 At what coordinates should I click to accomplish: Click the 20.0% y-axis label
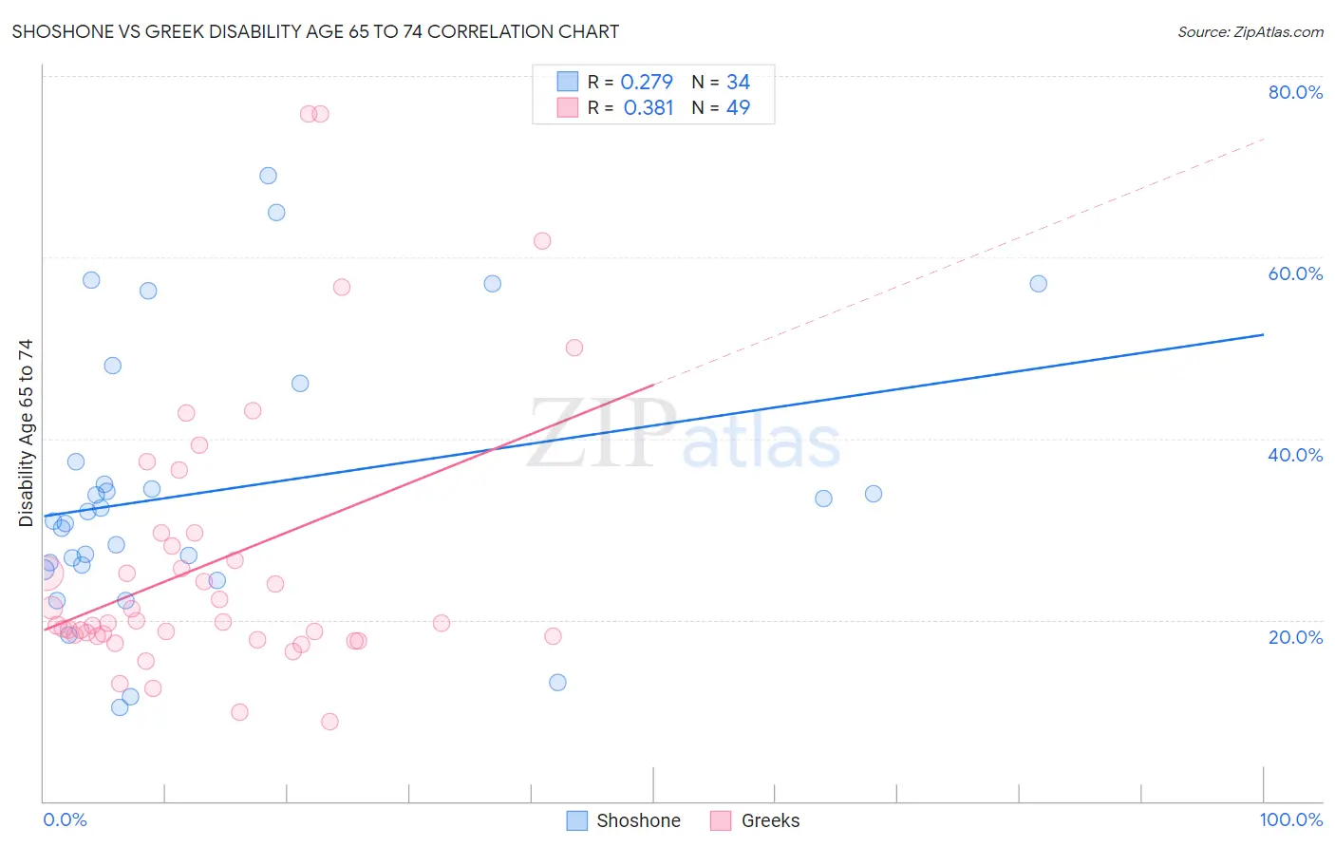coord(1295,637)
